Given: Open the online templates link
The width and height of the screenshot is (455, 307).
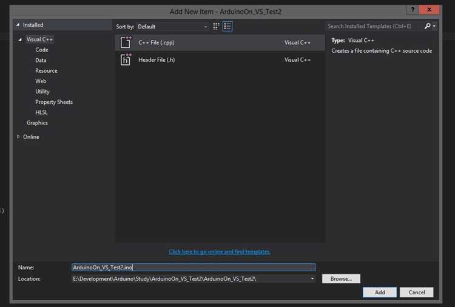Looking at the screenshot, I should (220, 252).
